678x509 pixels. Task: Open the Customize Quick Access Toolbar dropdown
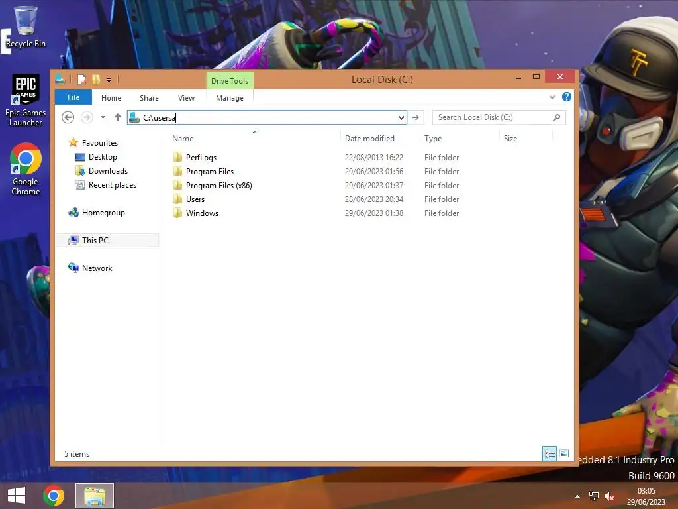tap(109, 80)
